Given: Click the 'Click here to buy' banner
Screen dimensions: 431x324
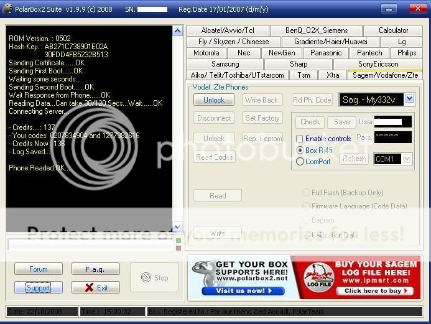Looking at the screenshot, I should (374, 291).
